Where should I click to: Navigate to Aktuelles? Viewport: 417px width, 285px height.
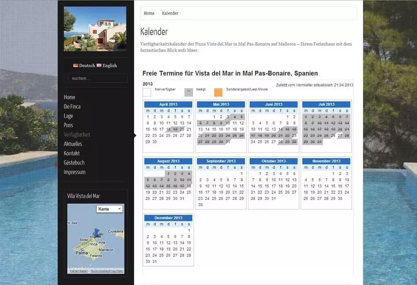coord(73,144)
